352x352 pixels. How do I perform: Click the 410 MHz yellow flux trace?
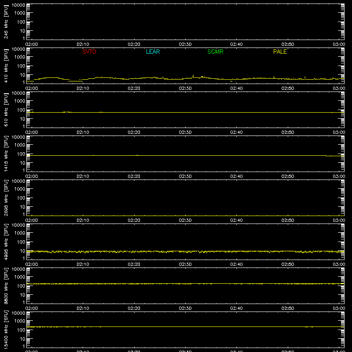click(x=185, y=79)
